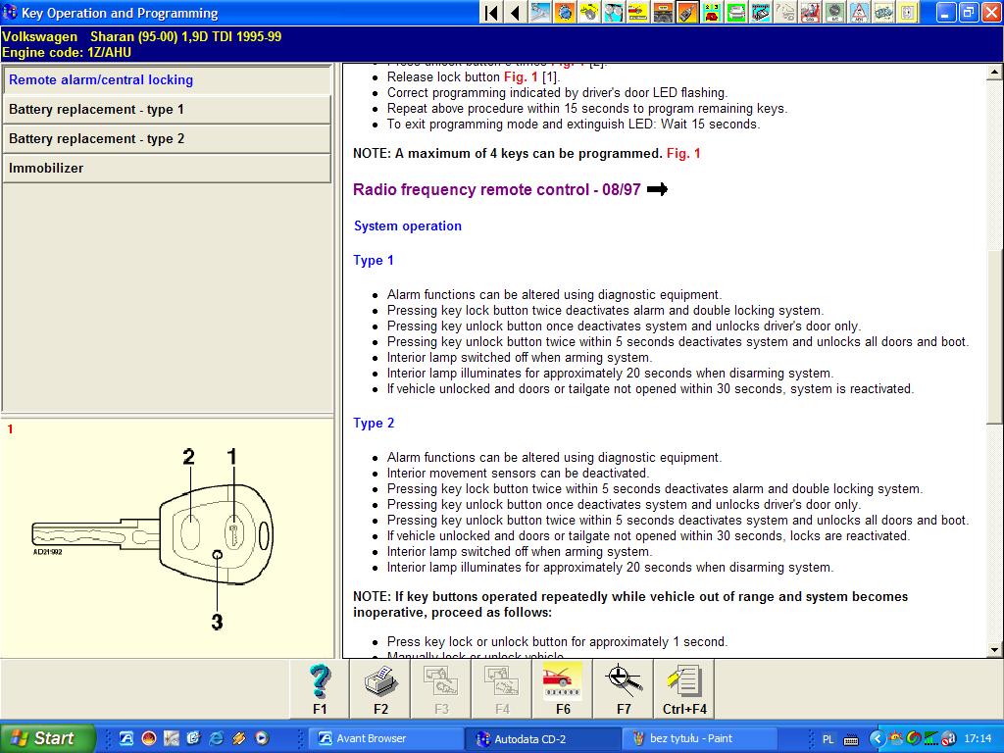Switch to bez tytułu - Paint taskbar button
Viewport: 1004px width, 753px height.
pos(699,738)
